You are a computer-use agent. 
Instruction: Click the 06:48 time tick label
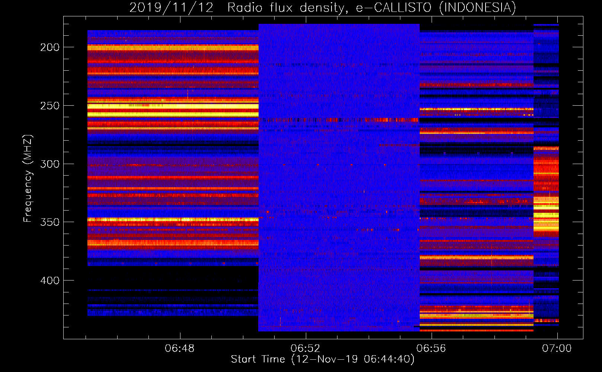click(x=180, y=349)
